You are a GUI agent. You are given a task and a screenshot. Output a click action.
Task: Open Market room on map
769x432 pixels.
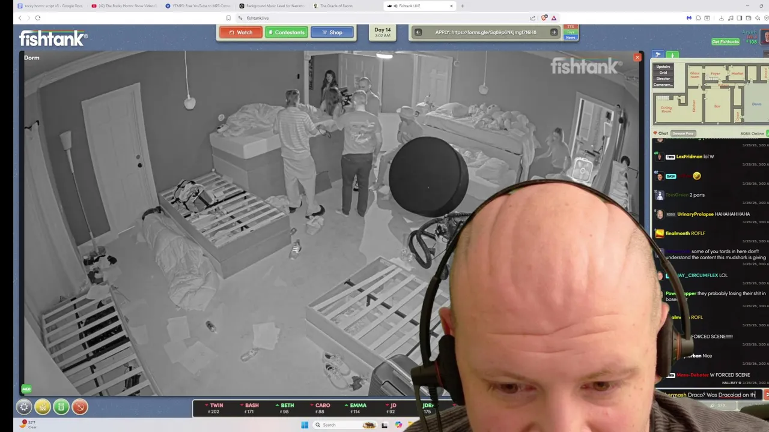[x=737, y=73]
